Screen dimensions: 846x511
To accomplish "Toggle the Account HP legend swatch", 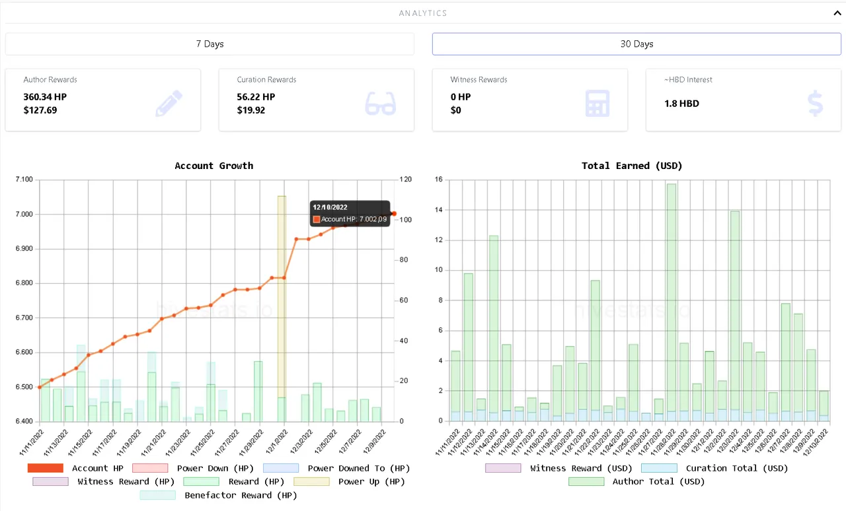I will click(x=46, y=468).
